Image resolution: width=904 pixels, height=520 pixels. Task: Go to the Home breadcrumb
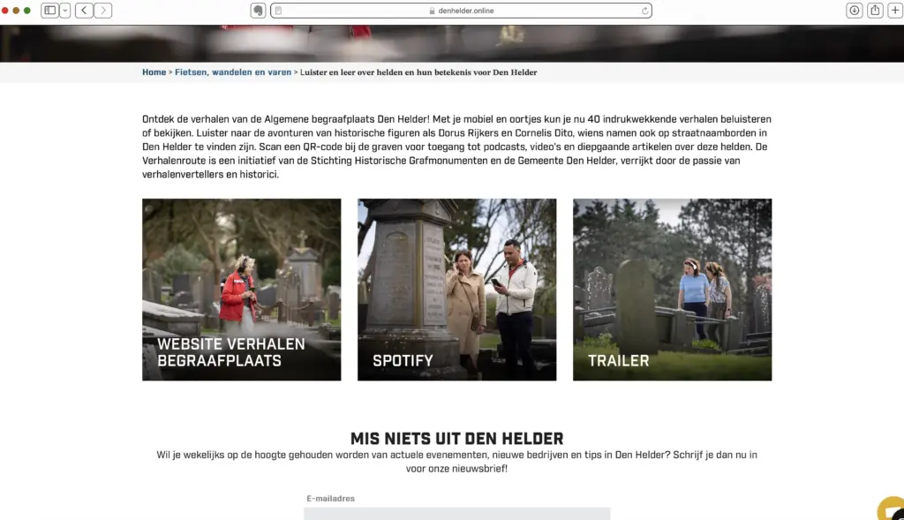(x=154, y=72)
